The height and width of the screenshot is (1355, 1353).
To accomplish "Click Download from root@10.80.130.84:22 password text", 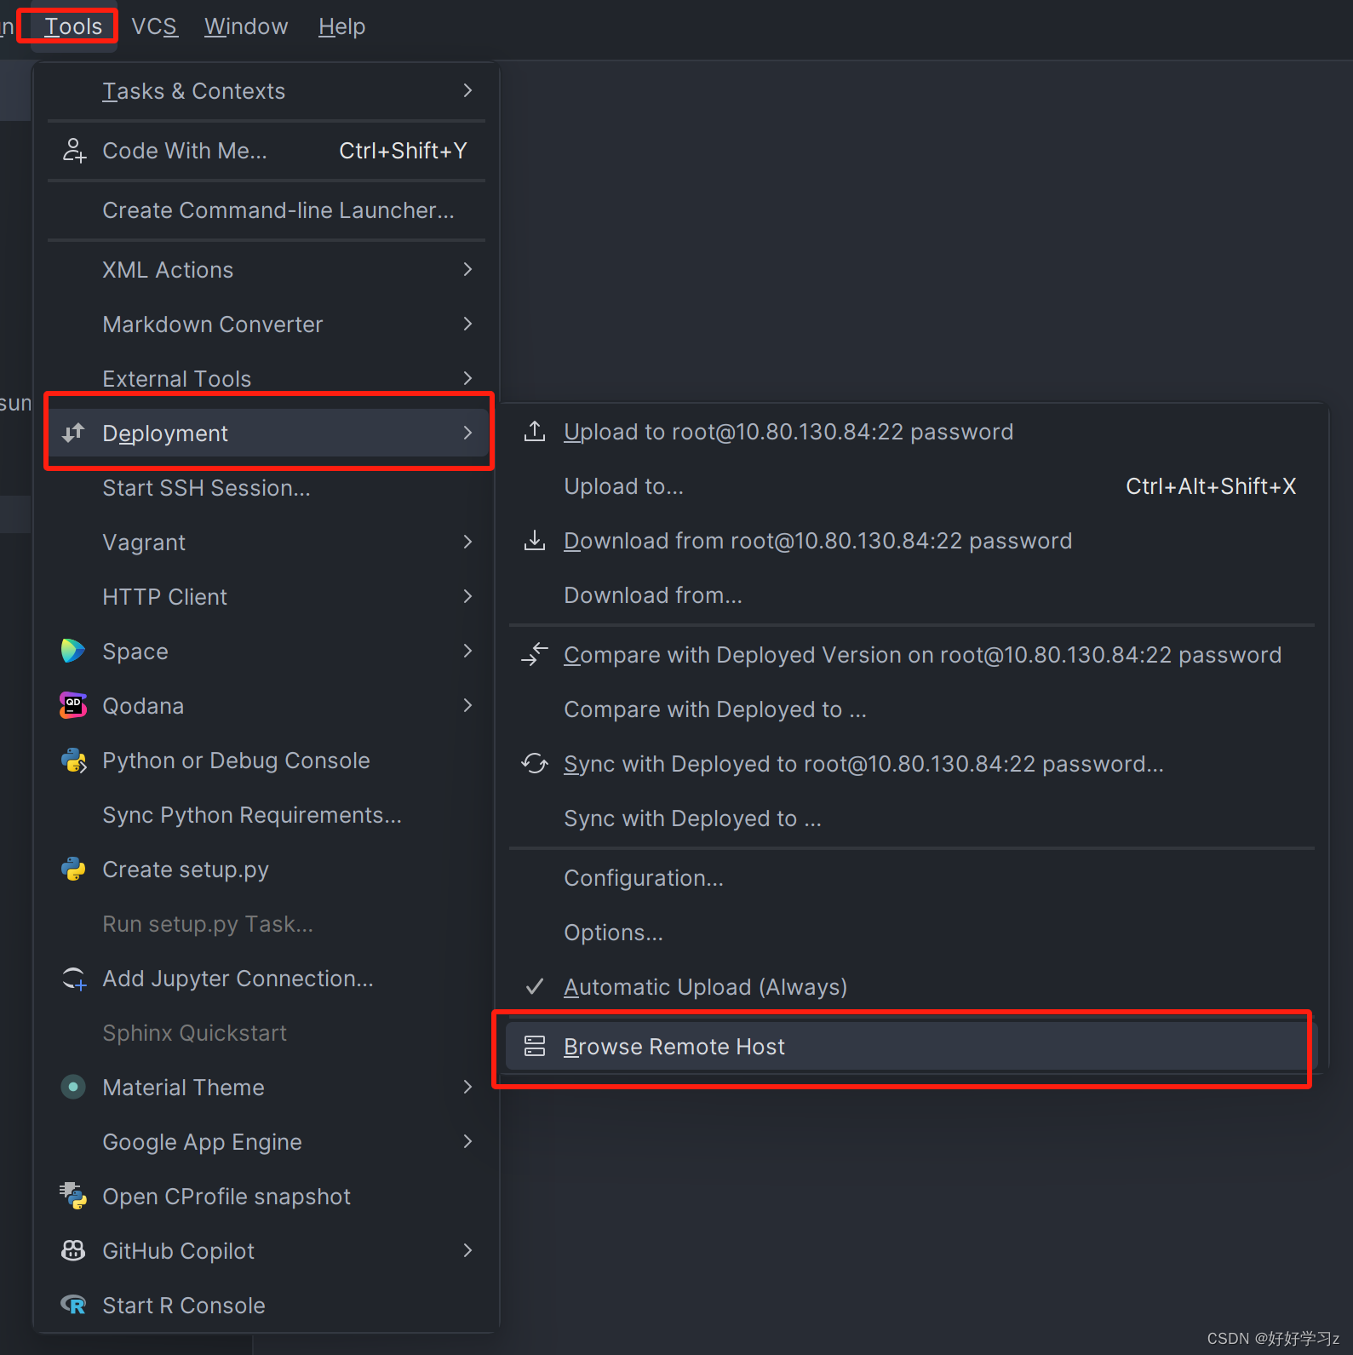I will [818, 541].
